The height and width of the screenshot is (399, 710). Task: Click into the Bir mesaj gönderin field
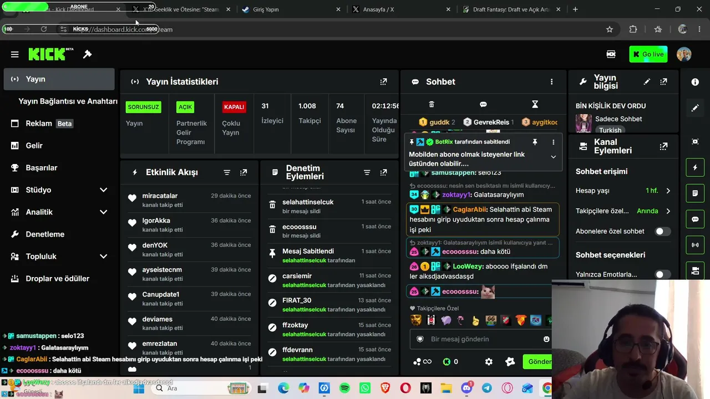[480, 339]
